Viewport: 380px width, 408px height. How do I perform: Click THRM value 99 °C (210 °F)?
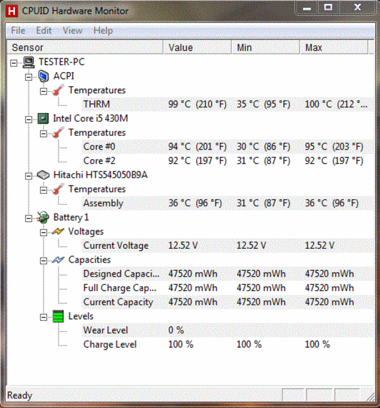(x=197, y=104)
